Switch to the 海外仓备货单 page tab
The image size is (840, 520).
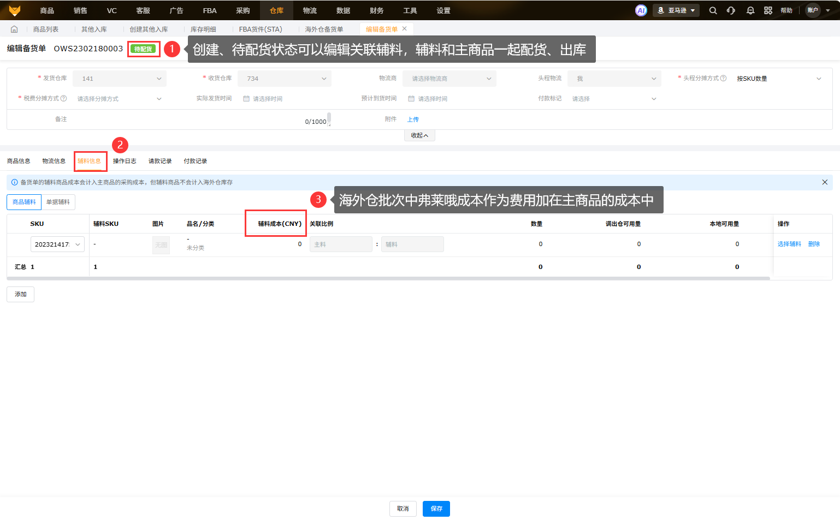tap(324, 29)
